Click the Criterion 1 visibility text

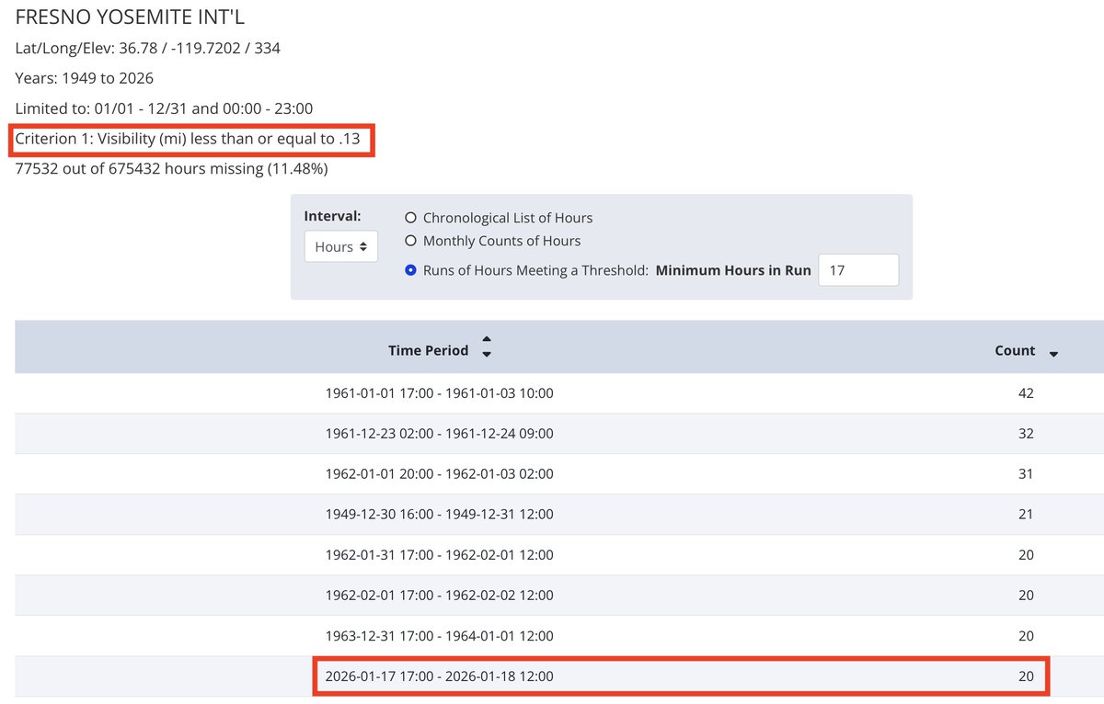pos(188,140)
